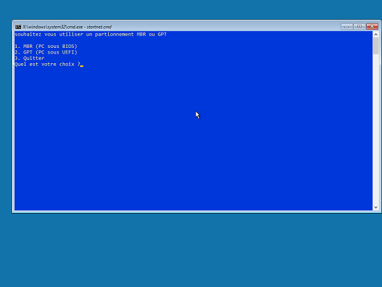Viewport: 382px width, 287px height.
Task: Minimize the startnet.cmd console window
Action: [347, 26]
